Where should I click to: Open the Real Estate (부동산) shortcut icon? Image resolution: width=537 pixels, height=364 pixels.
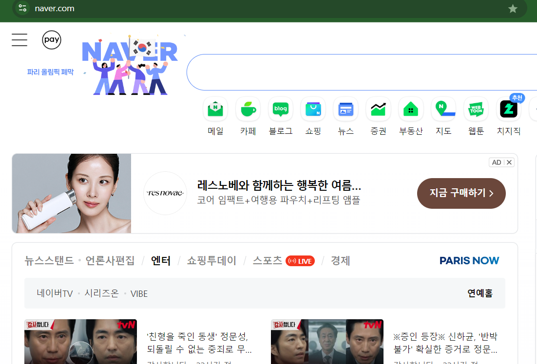411,109
